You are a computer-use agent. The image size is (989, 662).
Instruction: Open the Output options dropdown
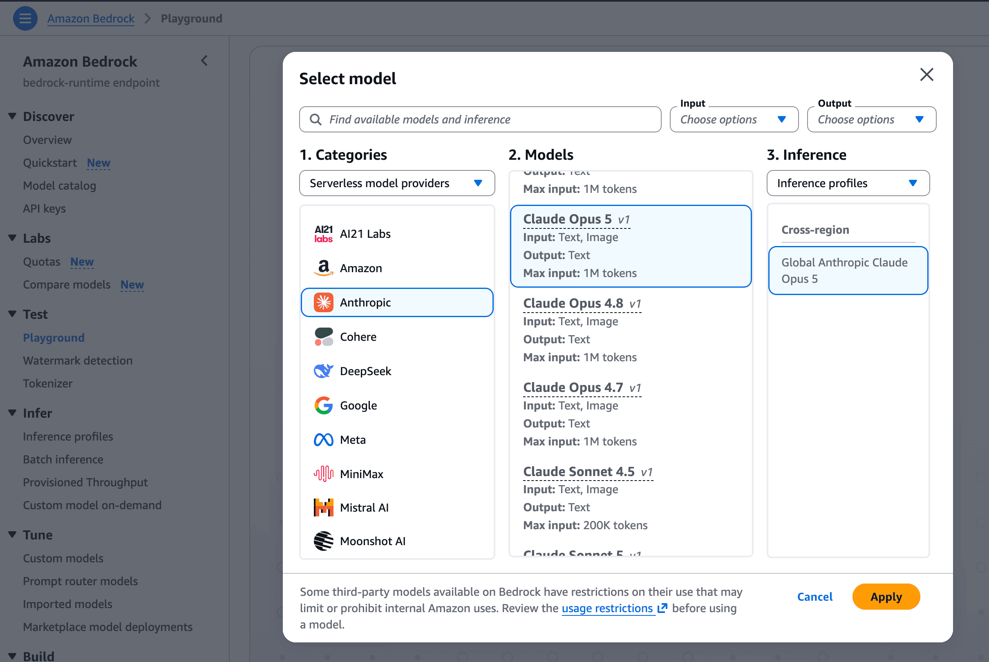pyautogui.click(x=872, y=119)
